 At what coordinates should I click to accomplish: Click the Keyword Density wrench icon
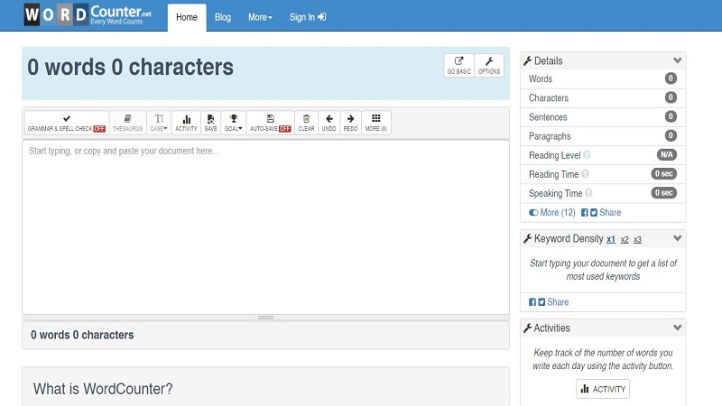coord(528,238)
